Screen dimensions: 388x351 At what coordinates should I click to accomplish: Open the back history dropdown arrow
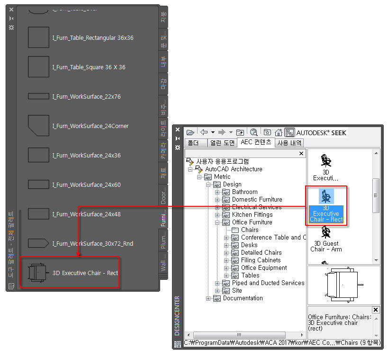click(x=213, y=132)
